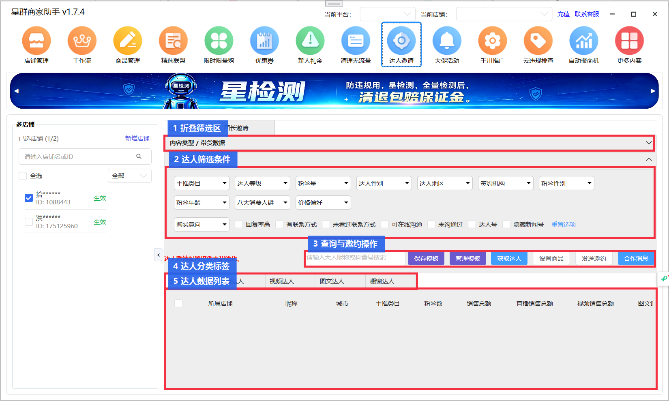Click the green floating side widget

(x=663, y=279)
